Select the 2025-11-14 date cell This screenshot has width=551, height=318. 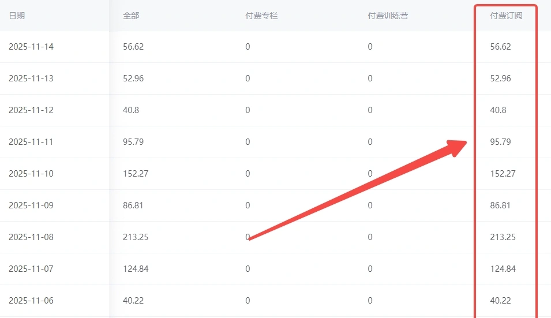click(x=31, y=47)
